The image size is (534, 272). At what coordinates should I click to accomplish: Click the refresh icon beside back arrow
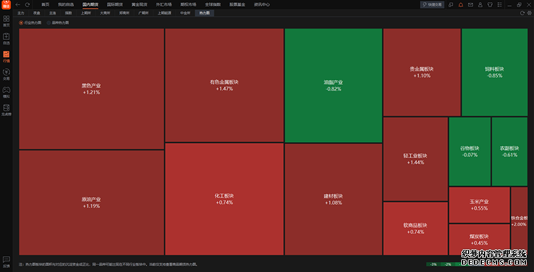27,5
